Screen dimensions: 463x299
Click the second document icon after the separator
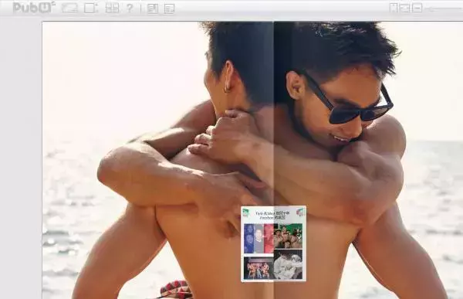tap(170, 8)
